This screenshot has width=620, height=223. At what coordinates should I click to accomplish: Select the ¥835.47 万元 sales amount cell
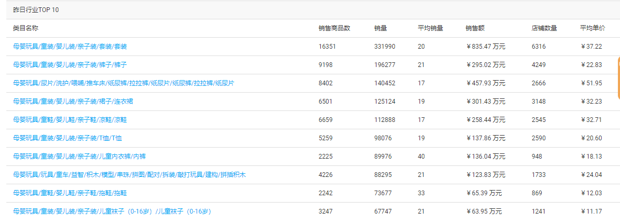point(486,47)
